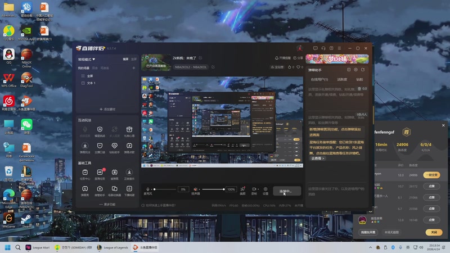The width and height of the screenshot is (450, 253).
Task: Click the 连接中 start stream button
Action: 287,191
